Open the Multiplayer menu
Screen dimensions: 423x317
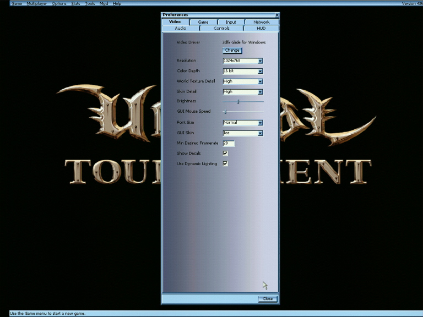(37, 3)
